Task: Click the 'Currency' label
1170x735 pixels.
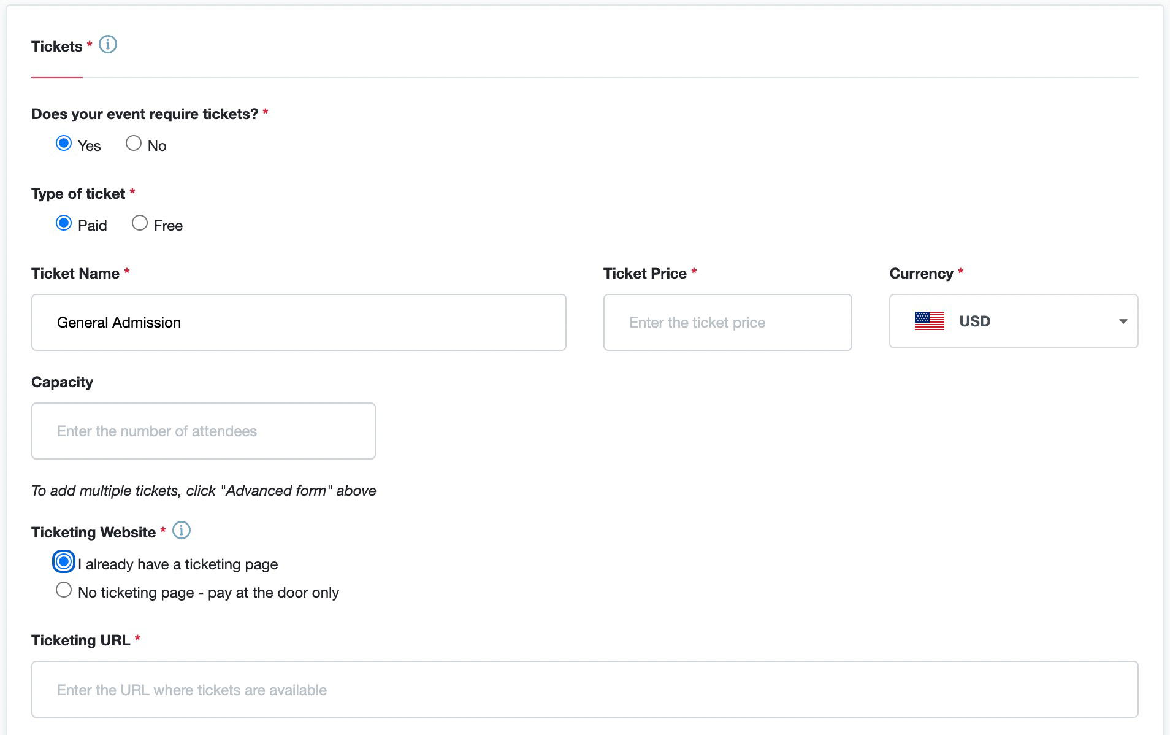Action: coord(922,274)
